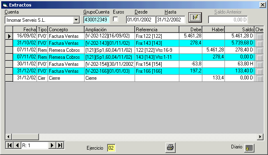Click the Ejercicio field 02
Screen dimensions: 268x155
point(111,148)
